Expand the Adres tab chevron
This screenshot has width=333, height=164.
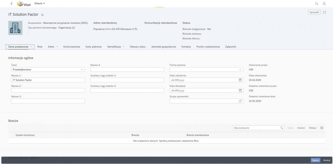pos(57,47)
